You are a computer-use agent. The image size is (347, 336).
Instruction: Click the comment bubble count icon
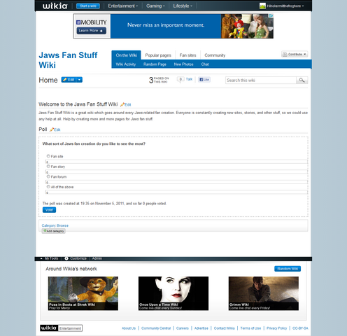pos(180,79)
